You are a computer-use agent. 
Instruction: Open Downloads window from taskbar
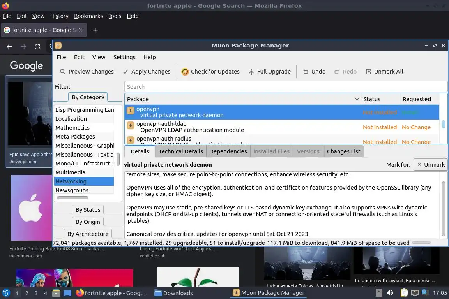click(173, 293)
